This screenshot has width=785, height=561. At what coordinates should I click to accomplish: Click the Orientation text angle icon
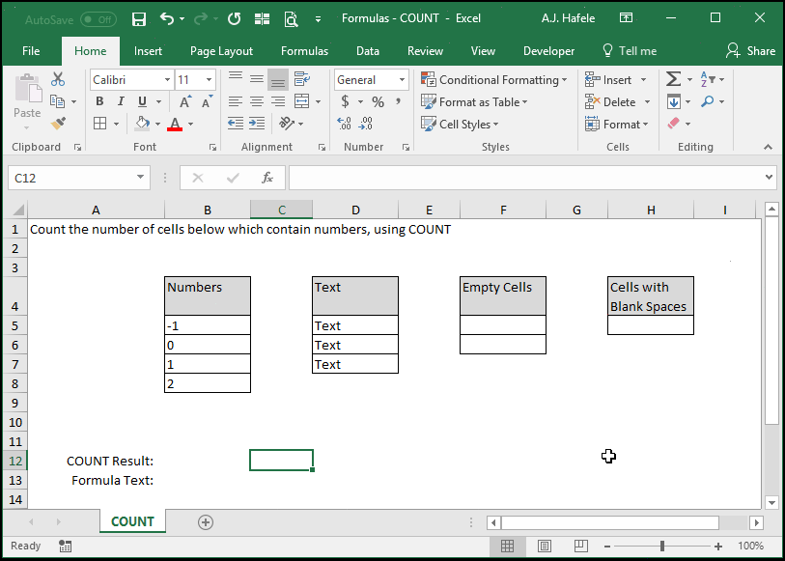click(x=287, y=123)
